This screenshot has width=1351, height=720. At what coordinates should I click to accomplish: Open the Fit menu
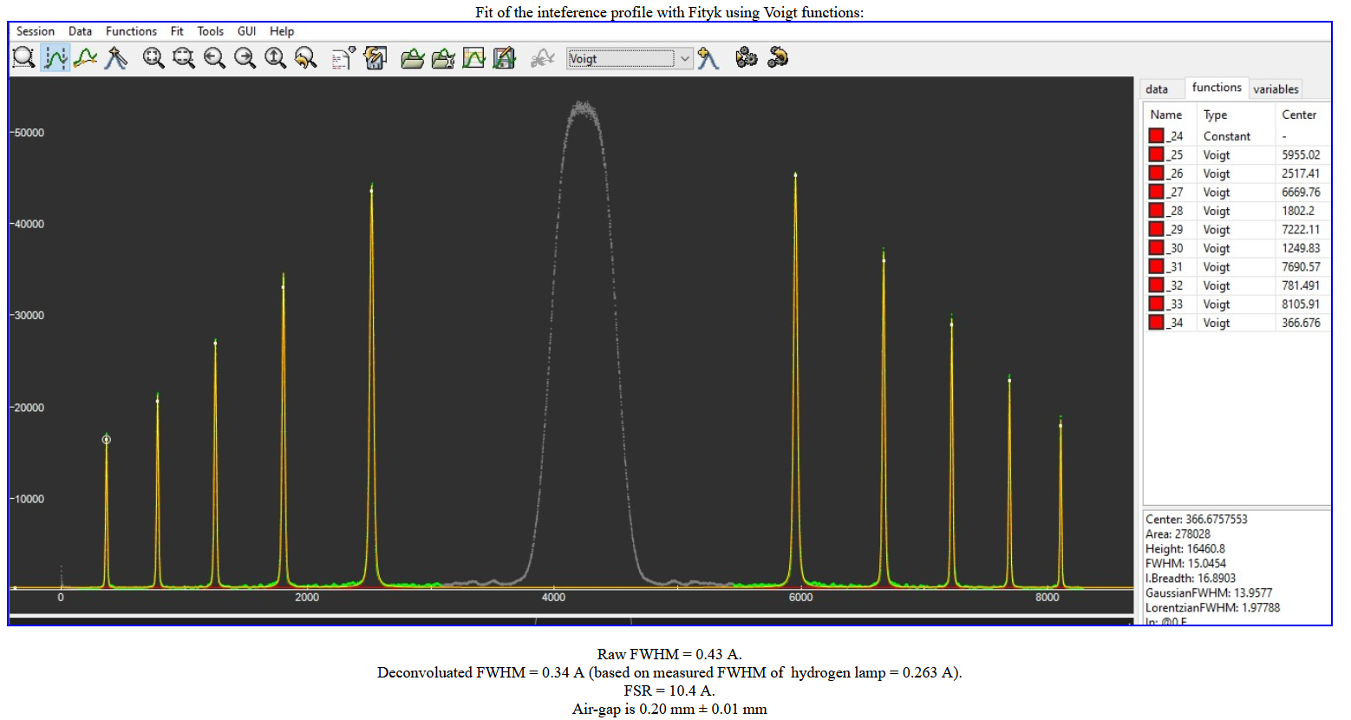tap(177, 31)
